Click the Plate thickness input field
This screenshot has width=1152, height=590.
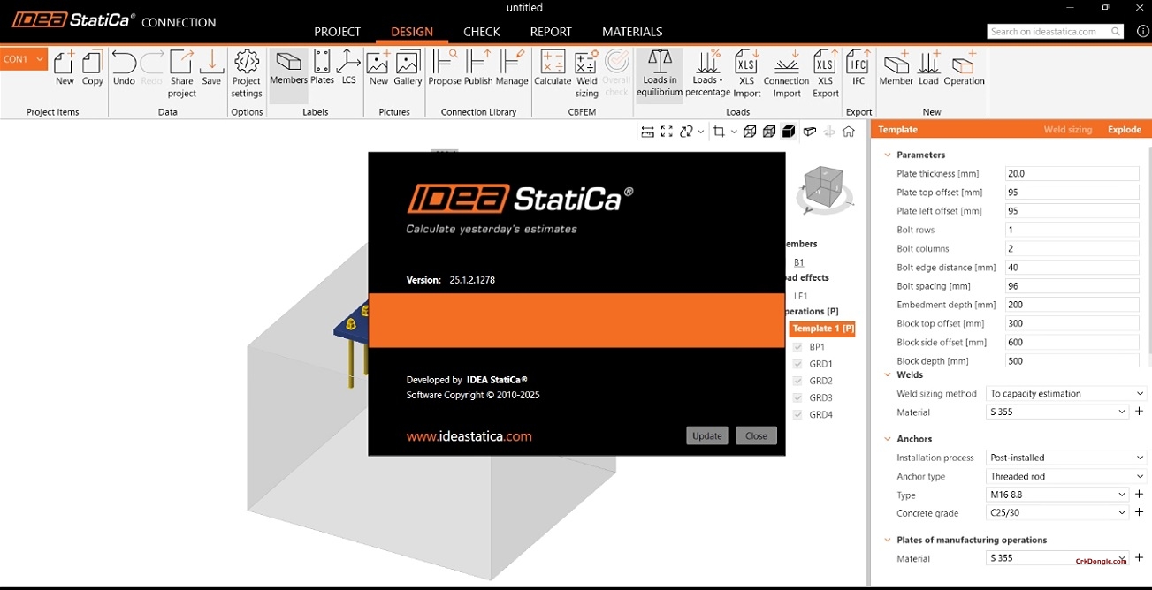[x=1072, y=174]
